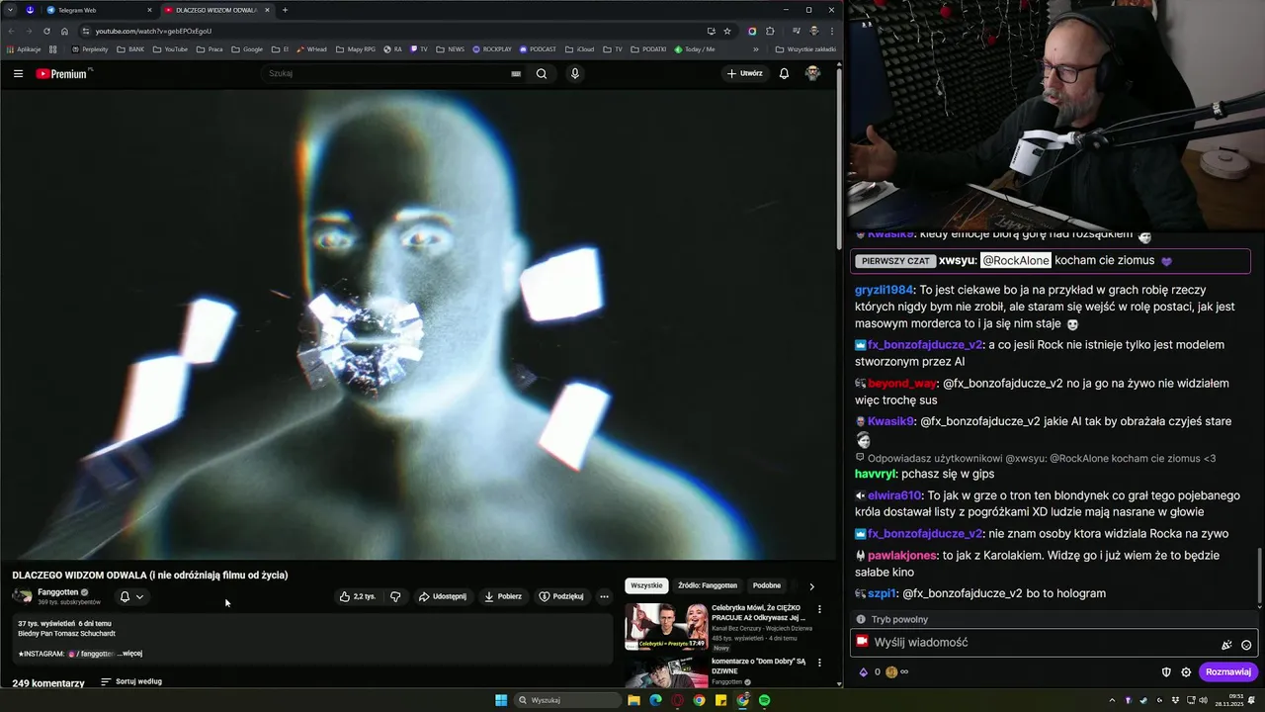
Task: Open options for Celebrytka Mówi video
Action: [x=819, y=609]
